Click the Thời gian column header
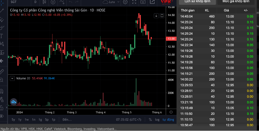 (188, 11)
